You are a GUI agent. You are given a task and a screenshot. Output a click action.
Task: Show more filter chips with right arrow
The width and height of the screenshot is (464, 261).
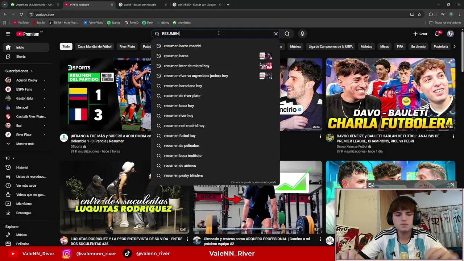(455, 46)
